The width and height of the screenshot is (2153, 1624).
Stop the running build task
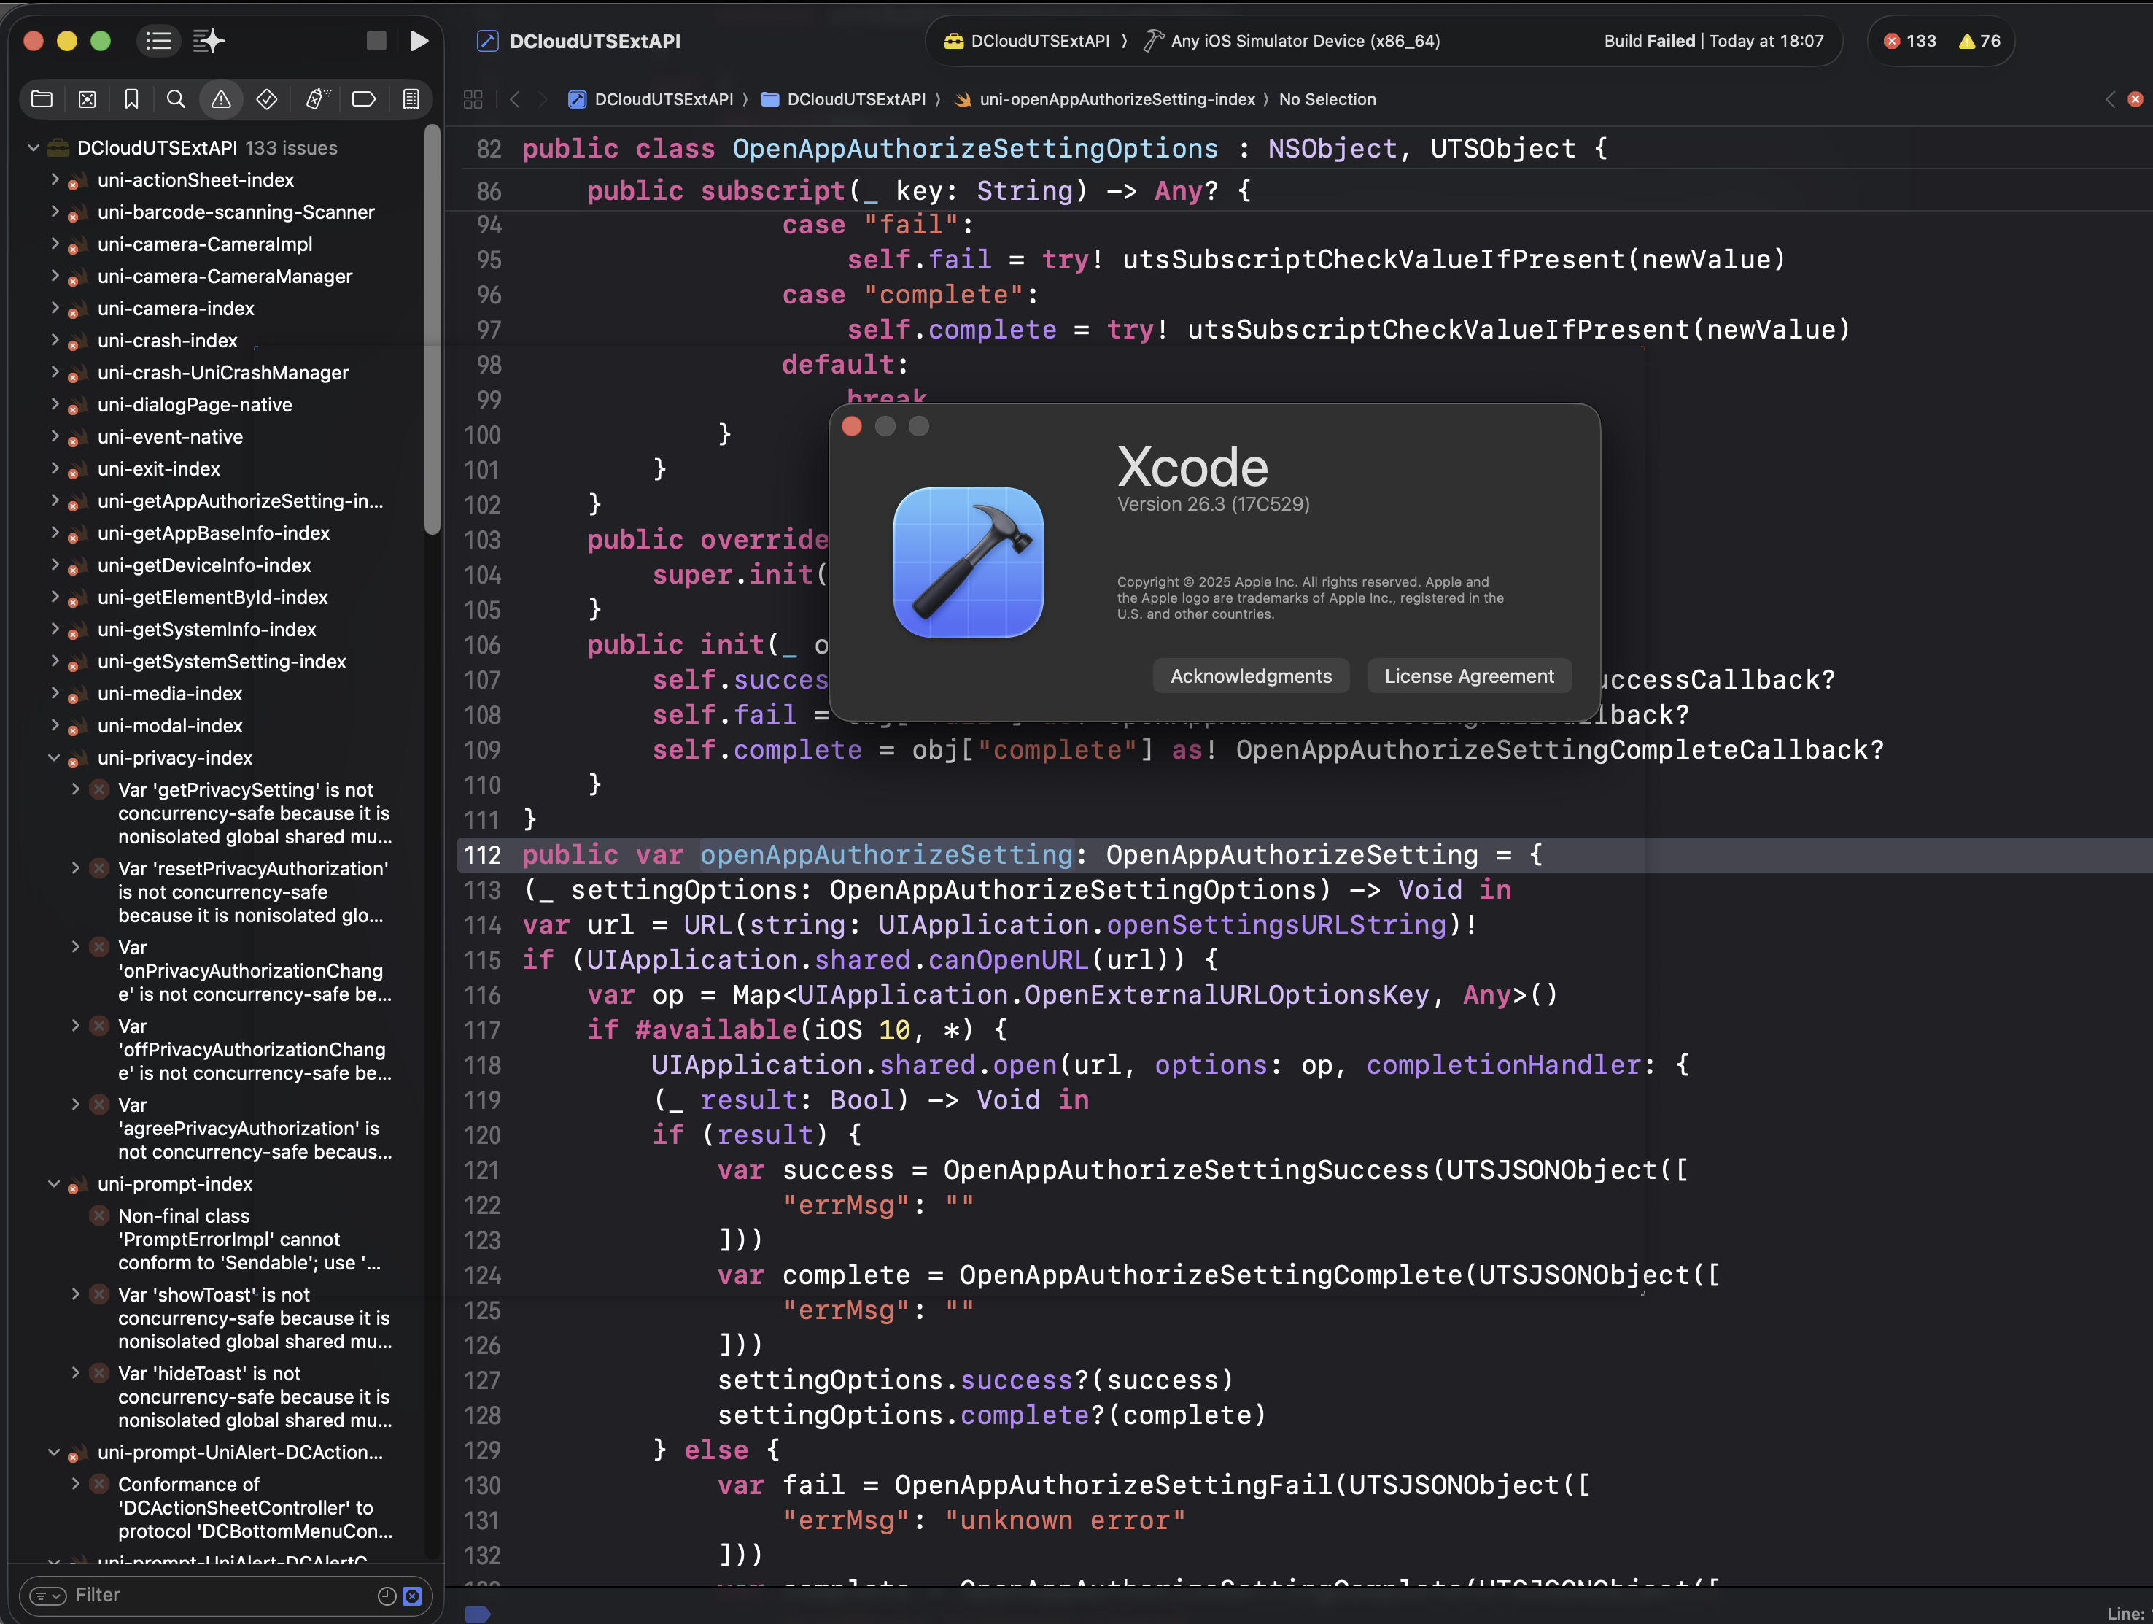pyautogui.click(x=376, y=41)
